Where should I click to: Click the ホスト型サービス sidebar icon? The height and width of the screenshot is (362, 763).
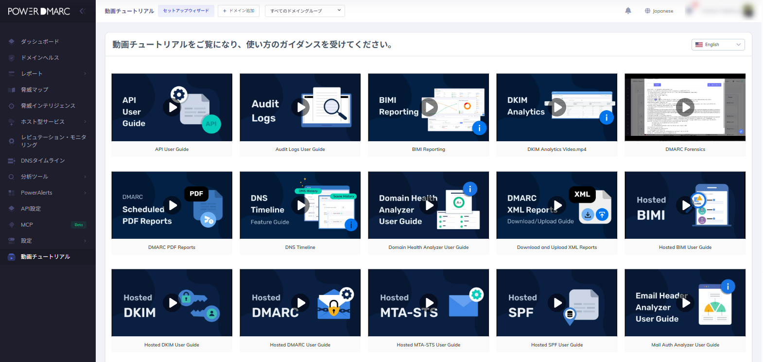pyautogui.click(x=12, y=122)
